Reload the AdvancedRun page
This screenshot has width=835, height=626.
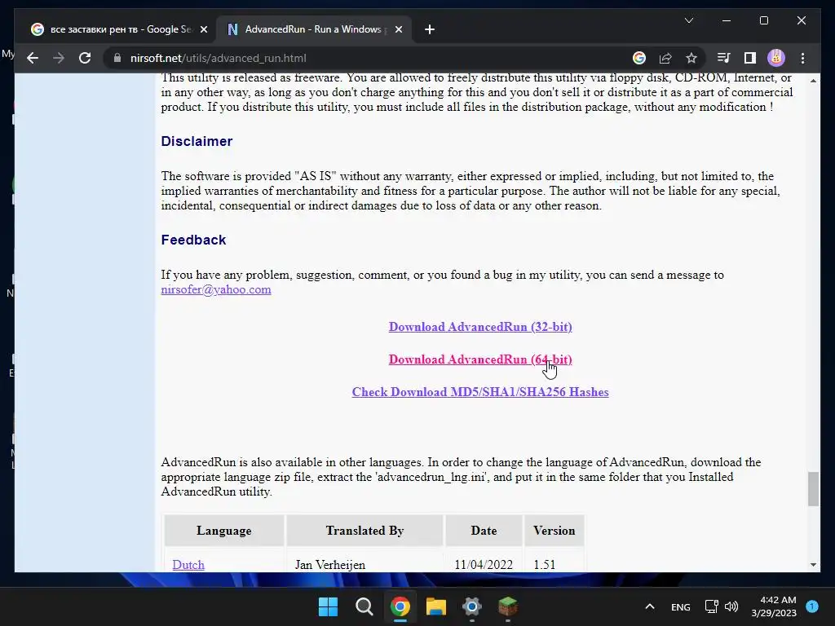pyautogui.click(x=85, y=58)
